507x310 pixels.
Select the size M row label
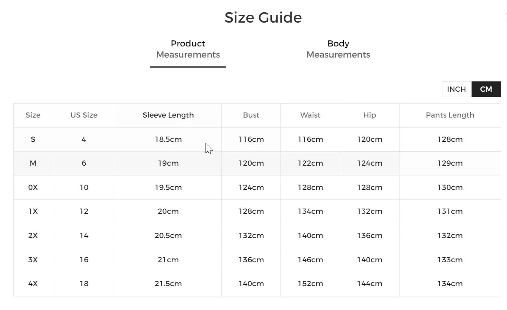(33, 163)
